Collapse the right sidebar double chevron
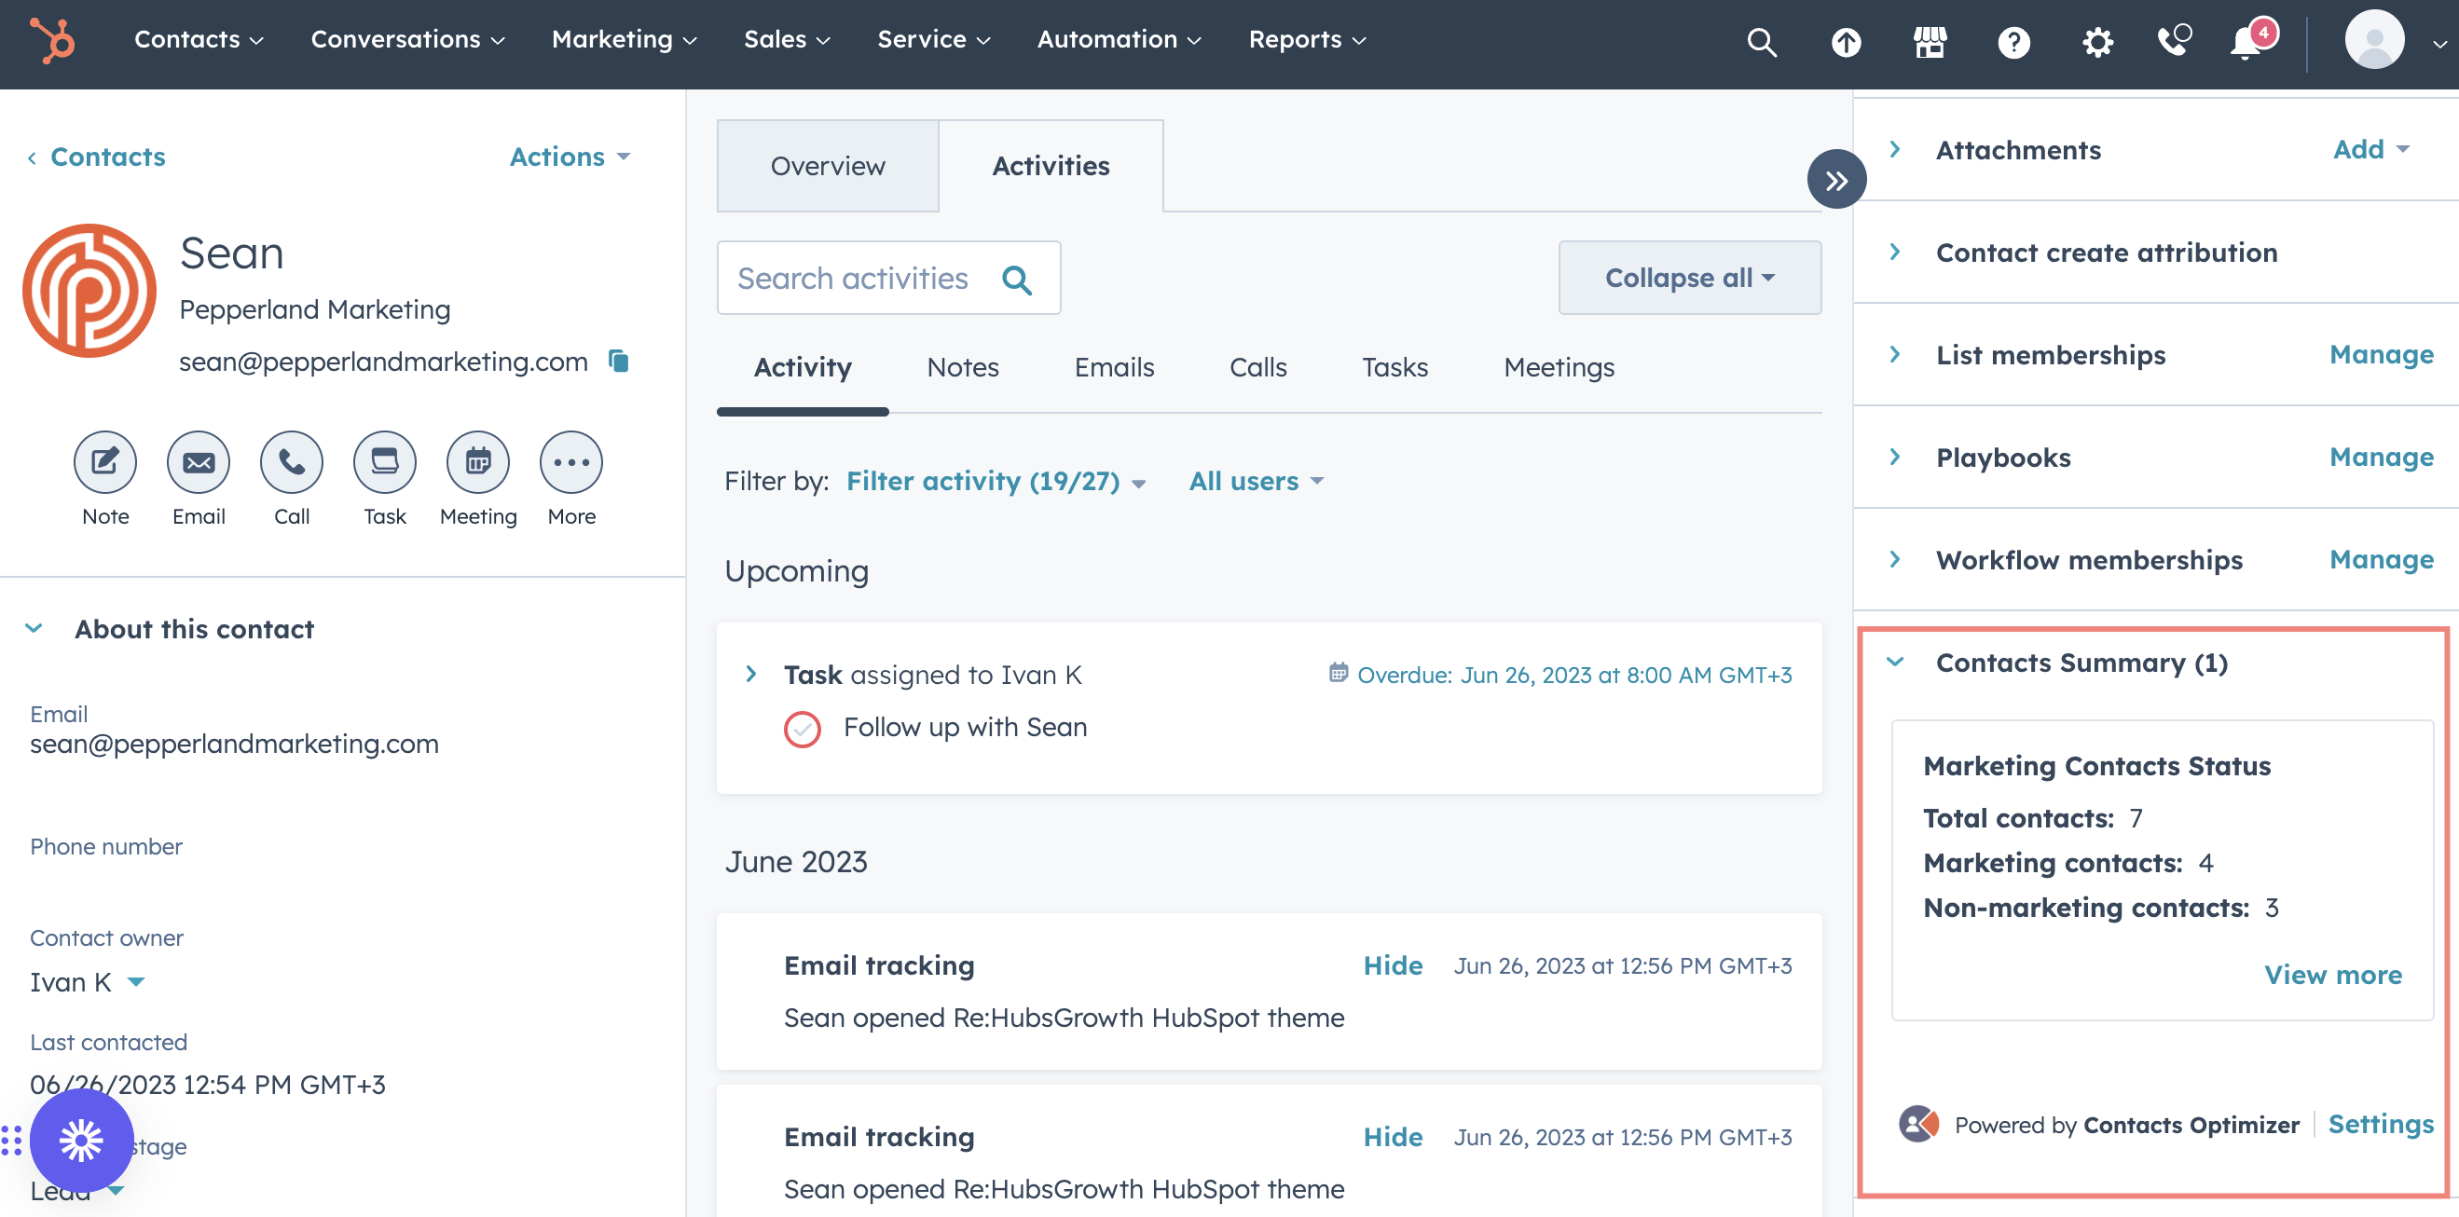 (1835, 180)
